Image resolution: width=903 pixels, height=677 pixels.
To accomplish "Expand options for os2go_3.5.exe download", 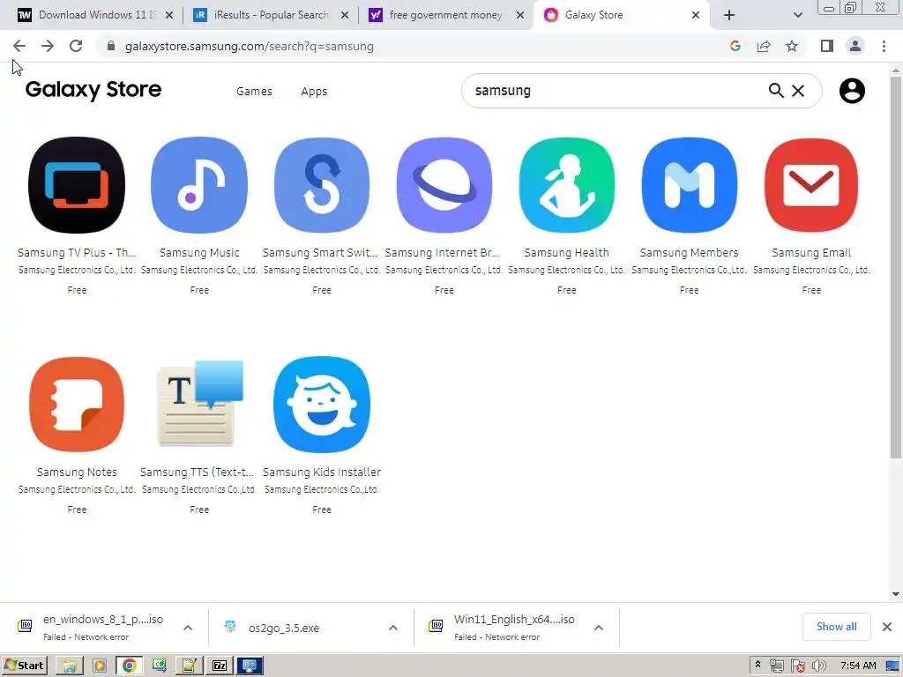I will pyautogui.click(x=392, y=628).
